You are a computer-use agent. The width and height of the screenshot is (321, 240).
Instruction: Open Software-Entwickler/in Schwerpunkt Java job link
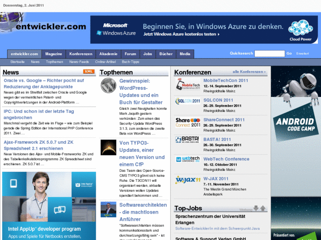tap(217, 229)
